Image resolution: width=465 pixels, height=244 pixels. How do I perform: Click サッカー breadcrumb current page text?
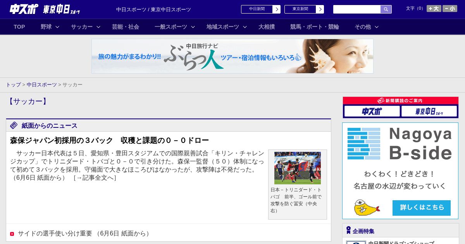click(72, 84)
